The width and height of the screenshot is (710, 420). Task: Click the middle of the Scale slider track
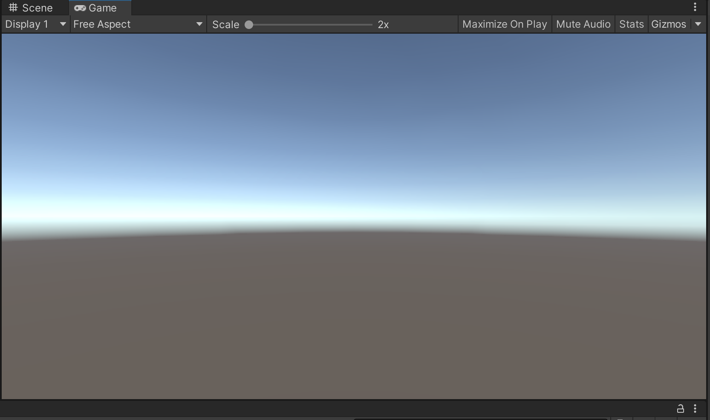coord(311,25)
